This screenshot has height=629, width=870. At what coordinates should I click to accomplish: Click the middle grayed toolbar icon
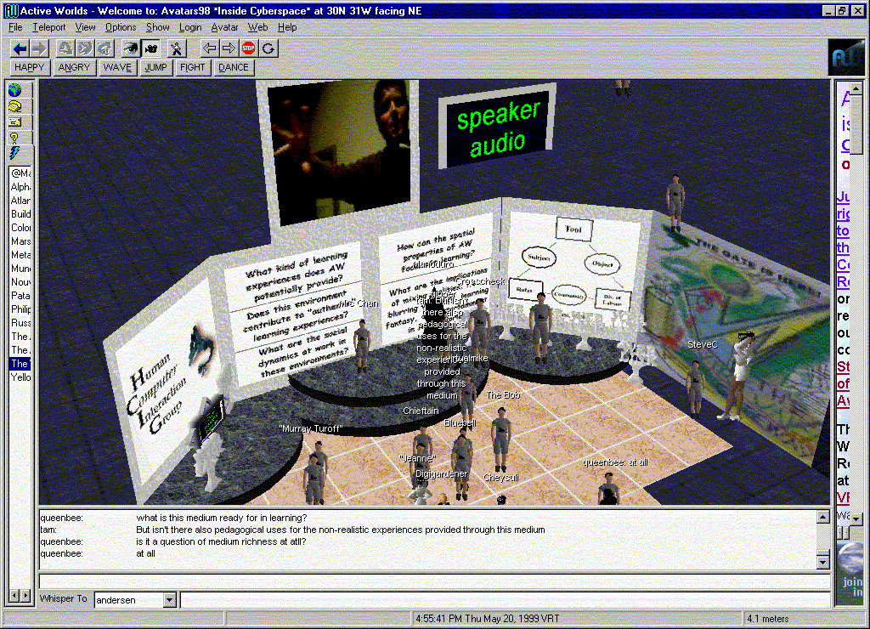click(x=85, y=48)
